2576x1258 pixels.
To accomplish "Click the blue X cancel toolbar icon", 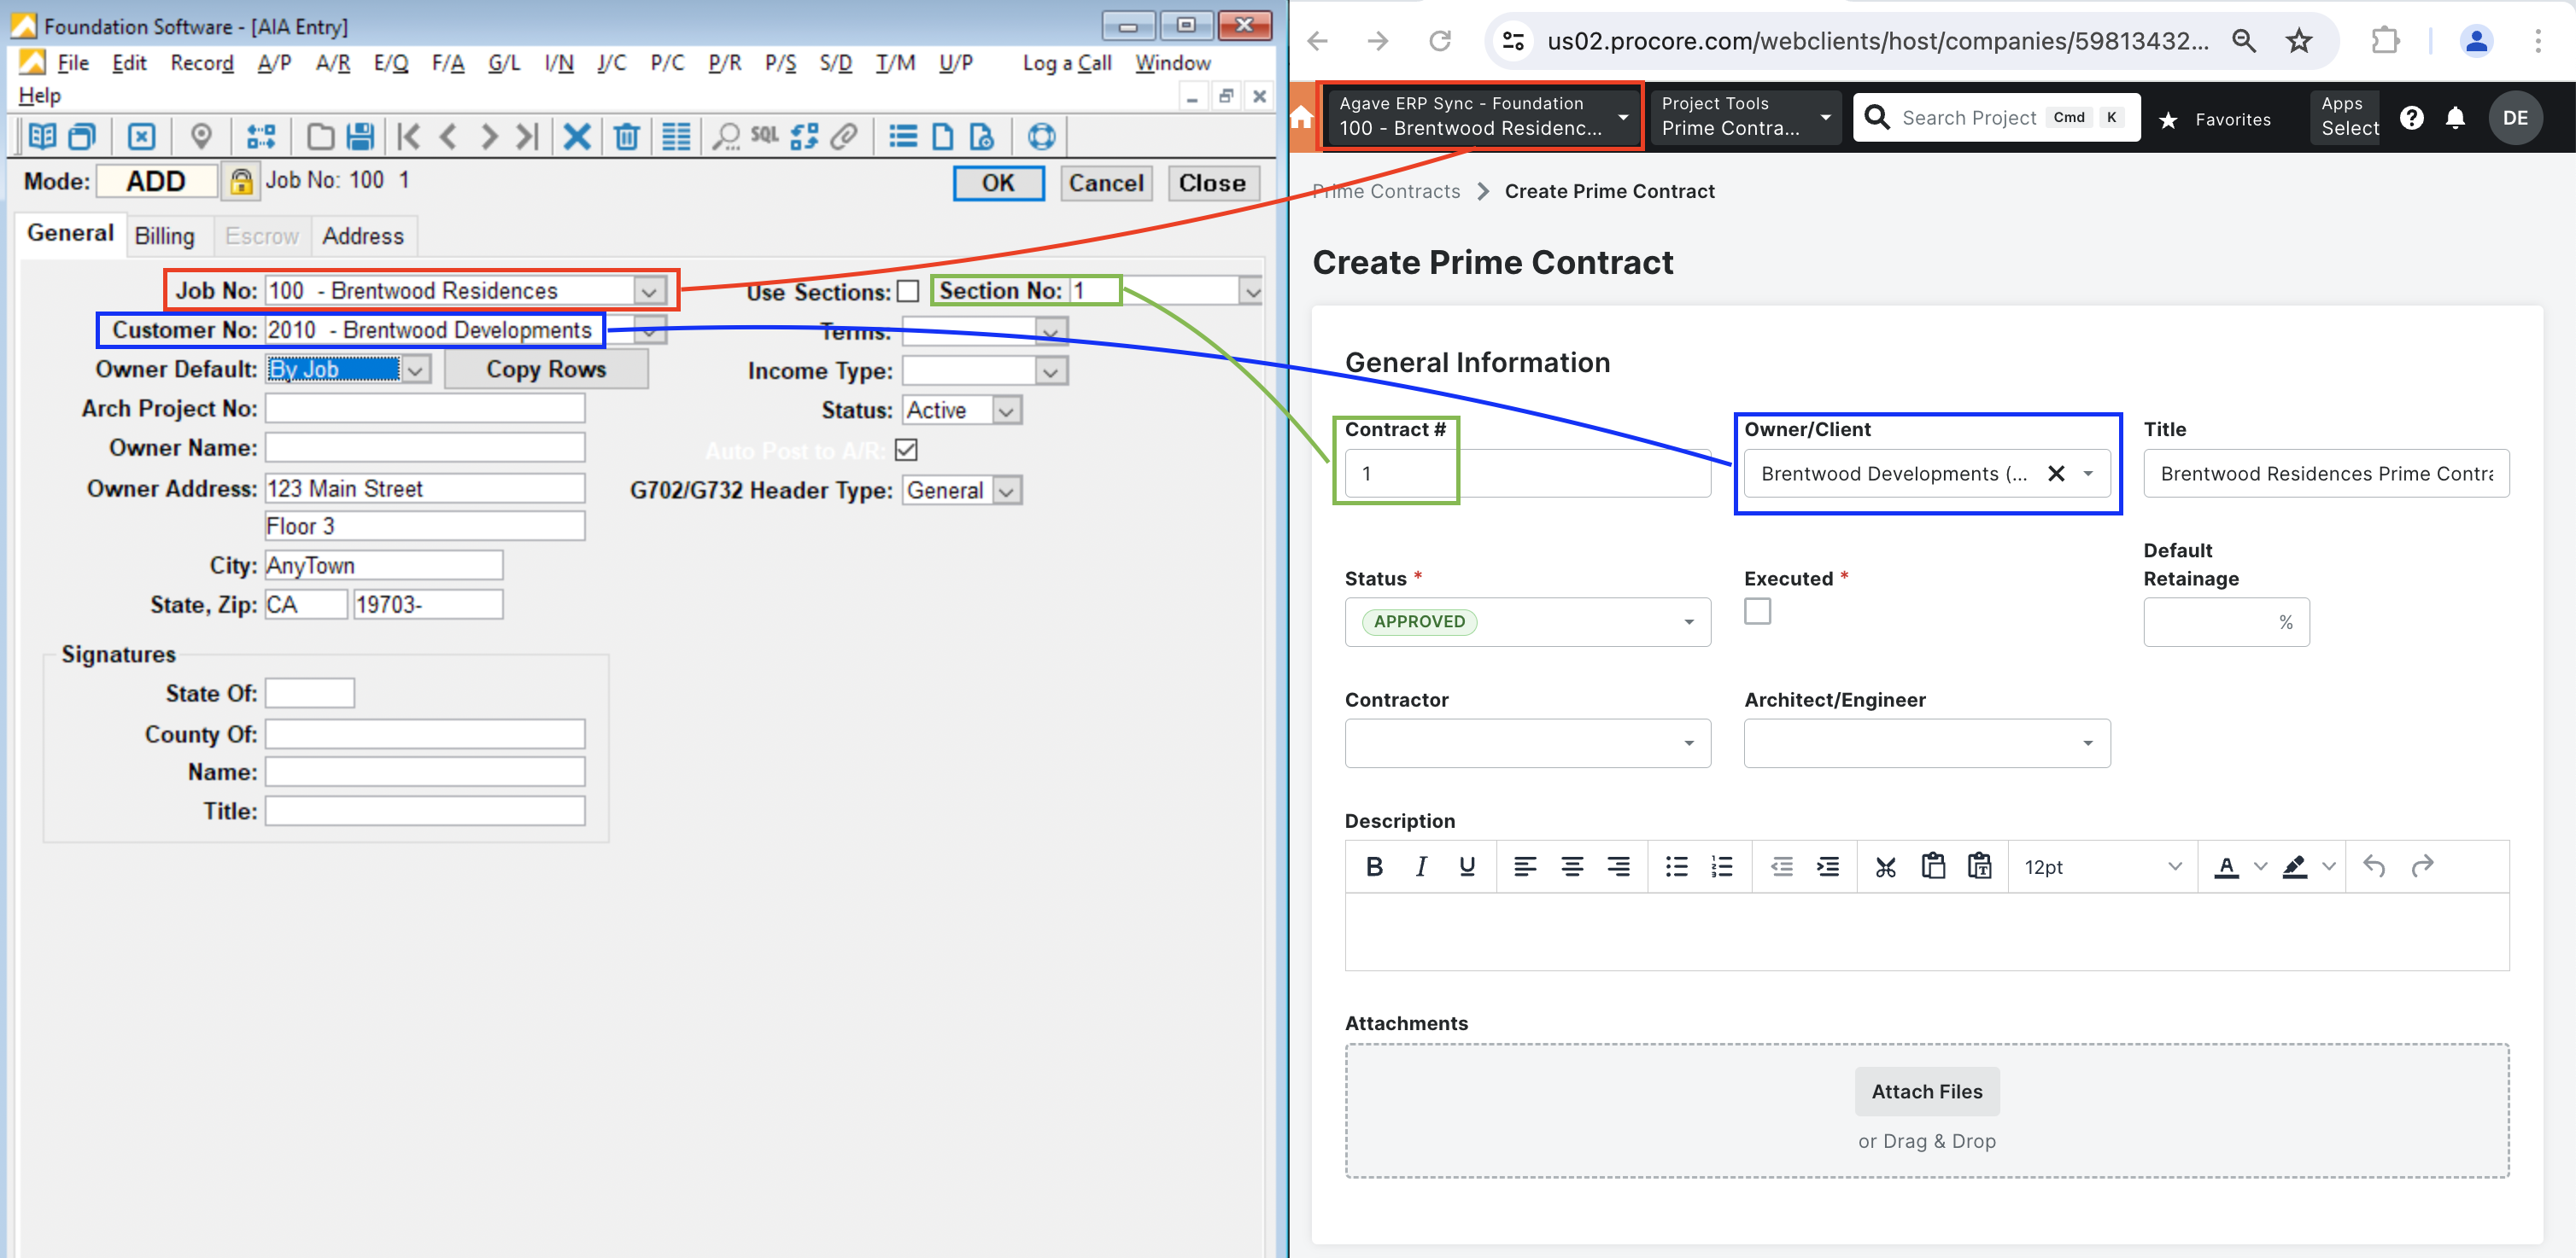I will [x=577, y=136].
